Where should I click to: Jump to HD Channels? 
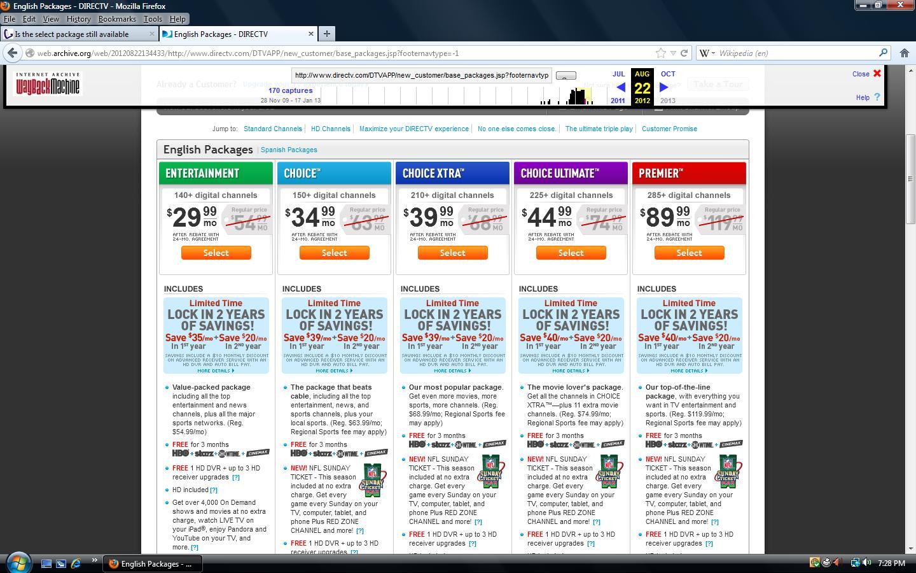pyautogui.click(x=331, y=129)
